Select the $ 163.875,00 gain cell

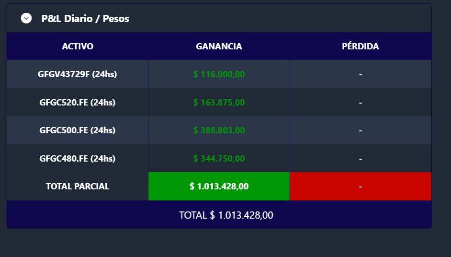[219, 102]
